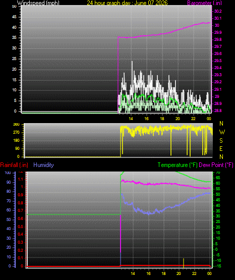Click the 30.2 value on barometer axis

(218, 11)
